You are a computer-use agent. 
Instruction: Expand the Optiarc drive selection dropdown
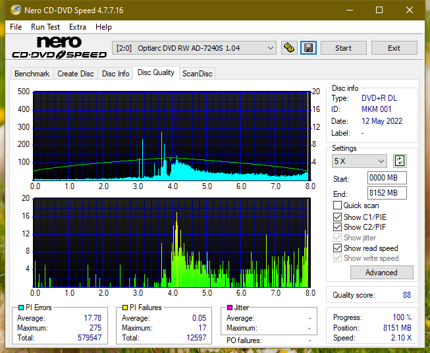coord(194,48)
